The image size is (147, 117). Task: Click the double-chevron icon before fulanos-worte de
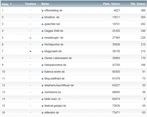point(42,72)
